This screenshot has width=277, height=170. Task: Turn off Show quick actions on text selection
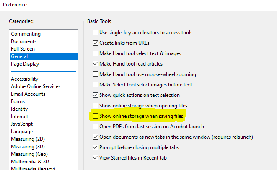[95, 95]
